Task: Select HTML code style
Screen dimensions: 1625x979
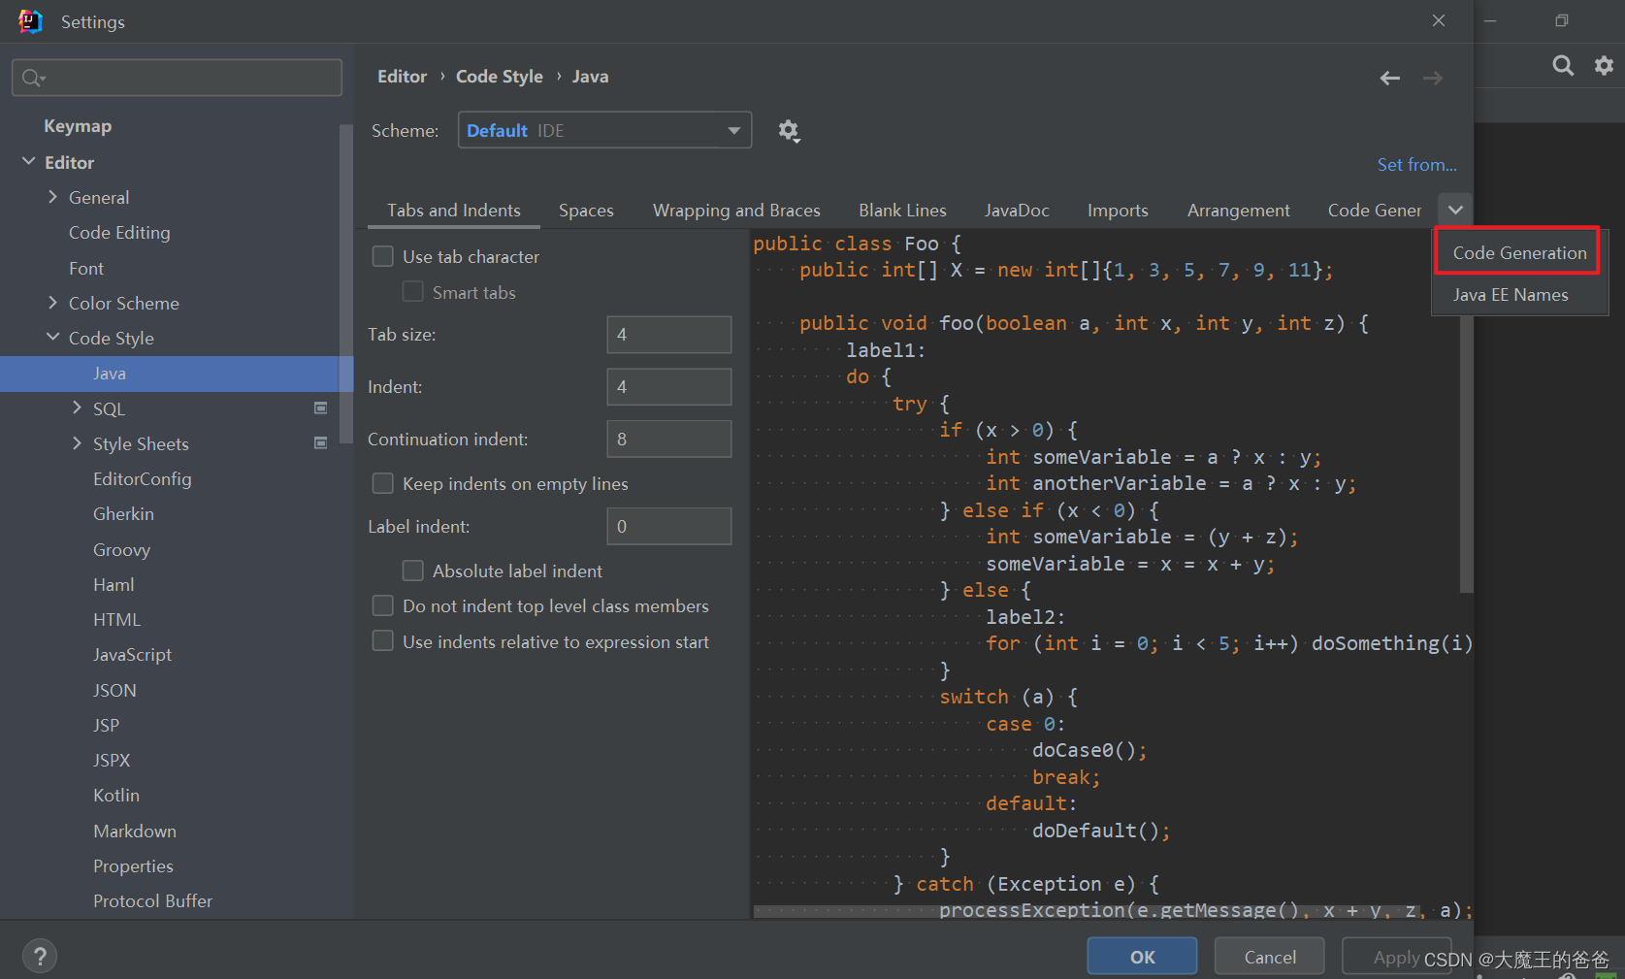Action: coord(116,620)
